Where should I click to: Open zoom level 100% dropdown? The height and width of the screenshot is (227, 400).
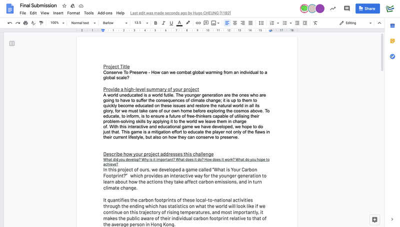coord(57,23)
